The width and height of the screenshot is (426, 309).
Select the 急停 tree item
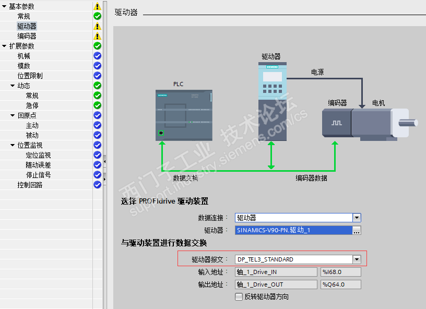[32, 105]
